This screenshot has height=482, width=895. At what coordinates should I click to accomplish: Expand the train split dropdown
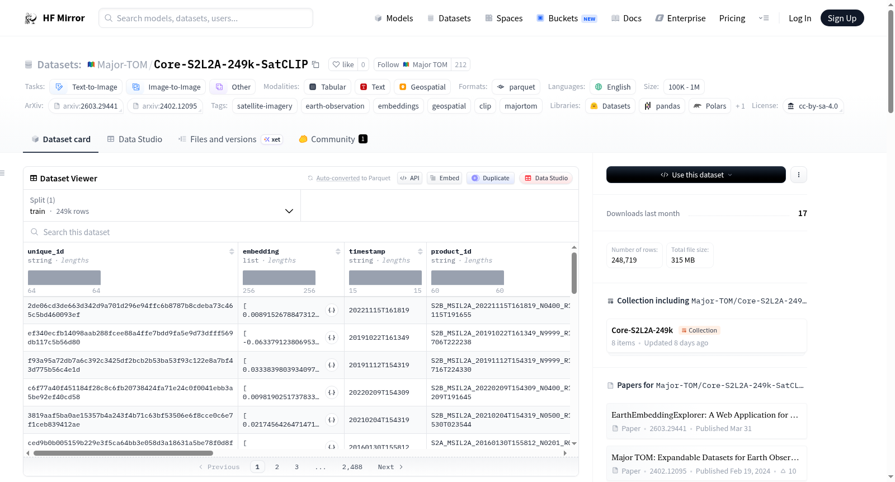[x=162, y=205]
